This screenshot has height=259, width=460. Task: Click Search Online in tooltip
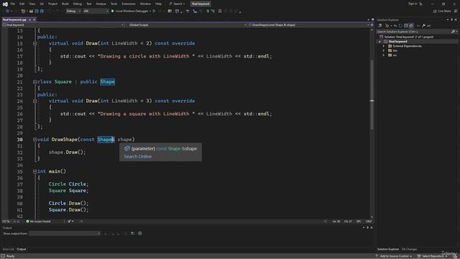pos(137,157)
